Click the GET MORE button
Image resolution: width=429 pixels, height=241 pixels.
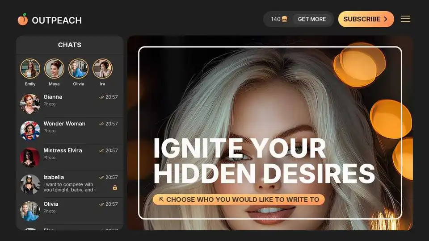(312, 19)
